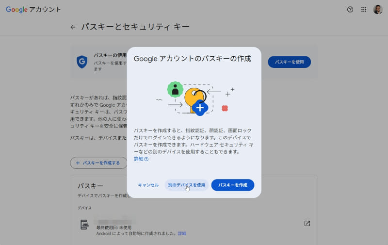Click the パスキーを使用 button
Screen dimensions: 388x245
pyautogui.click(x=289, y=62)
